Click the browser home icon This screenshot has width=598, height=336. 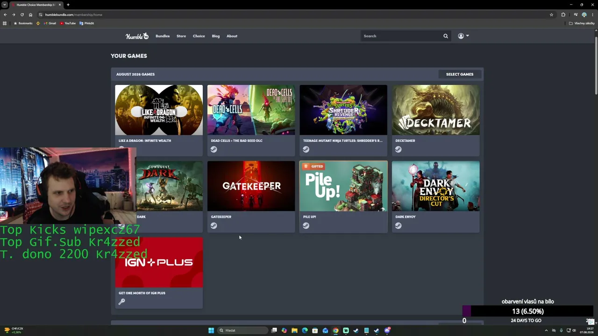30,14
